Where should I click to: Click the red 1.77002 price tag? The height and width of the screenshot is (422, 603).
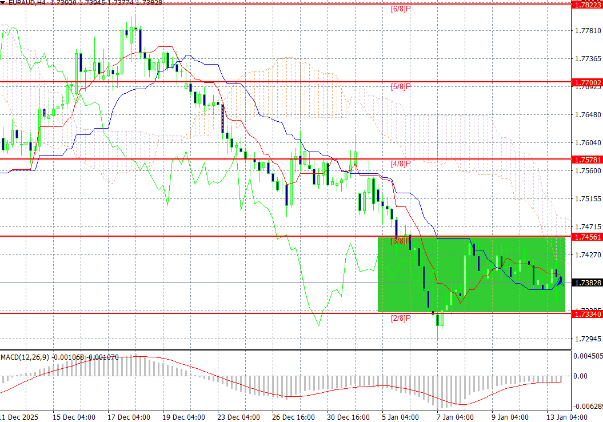(588, 83)
